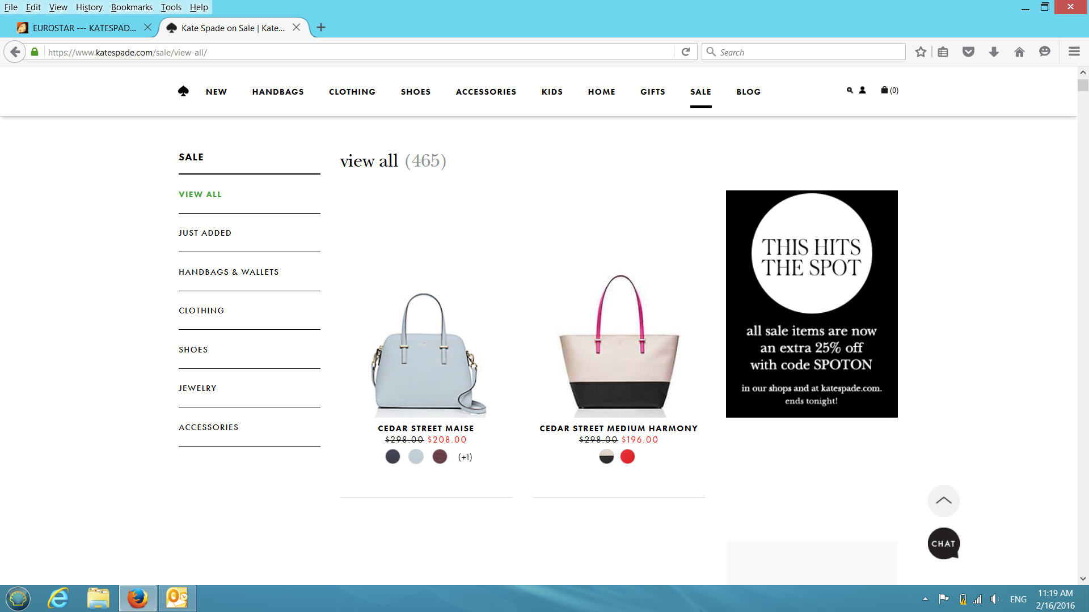Open Outlook from taskbar

[x=177, y=598]
